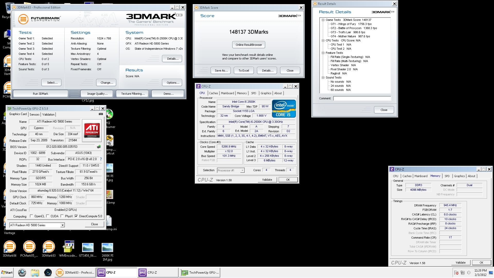Screen dimensions: 494x278
Task: Open the About tab in the CPU-Z processor window
Action: point(278,93)
